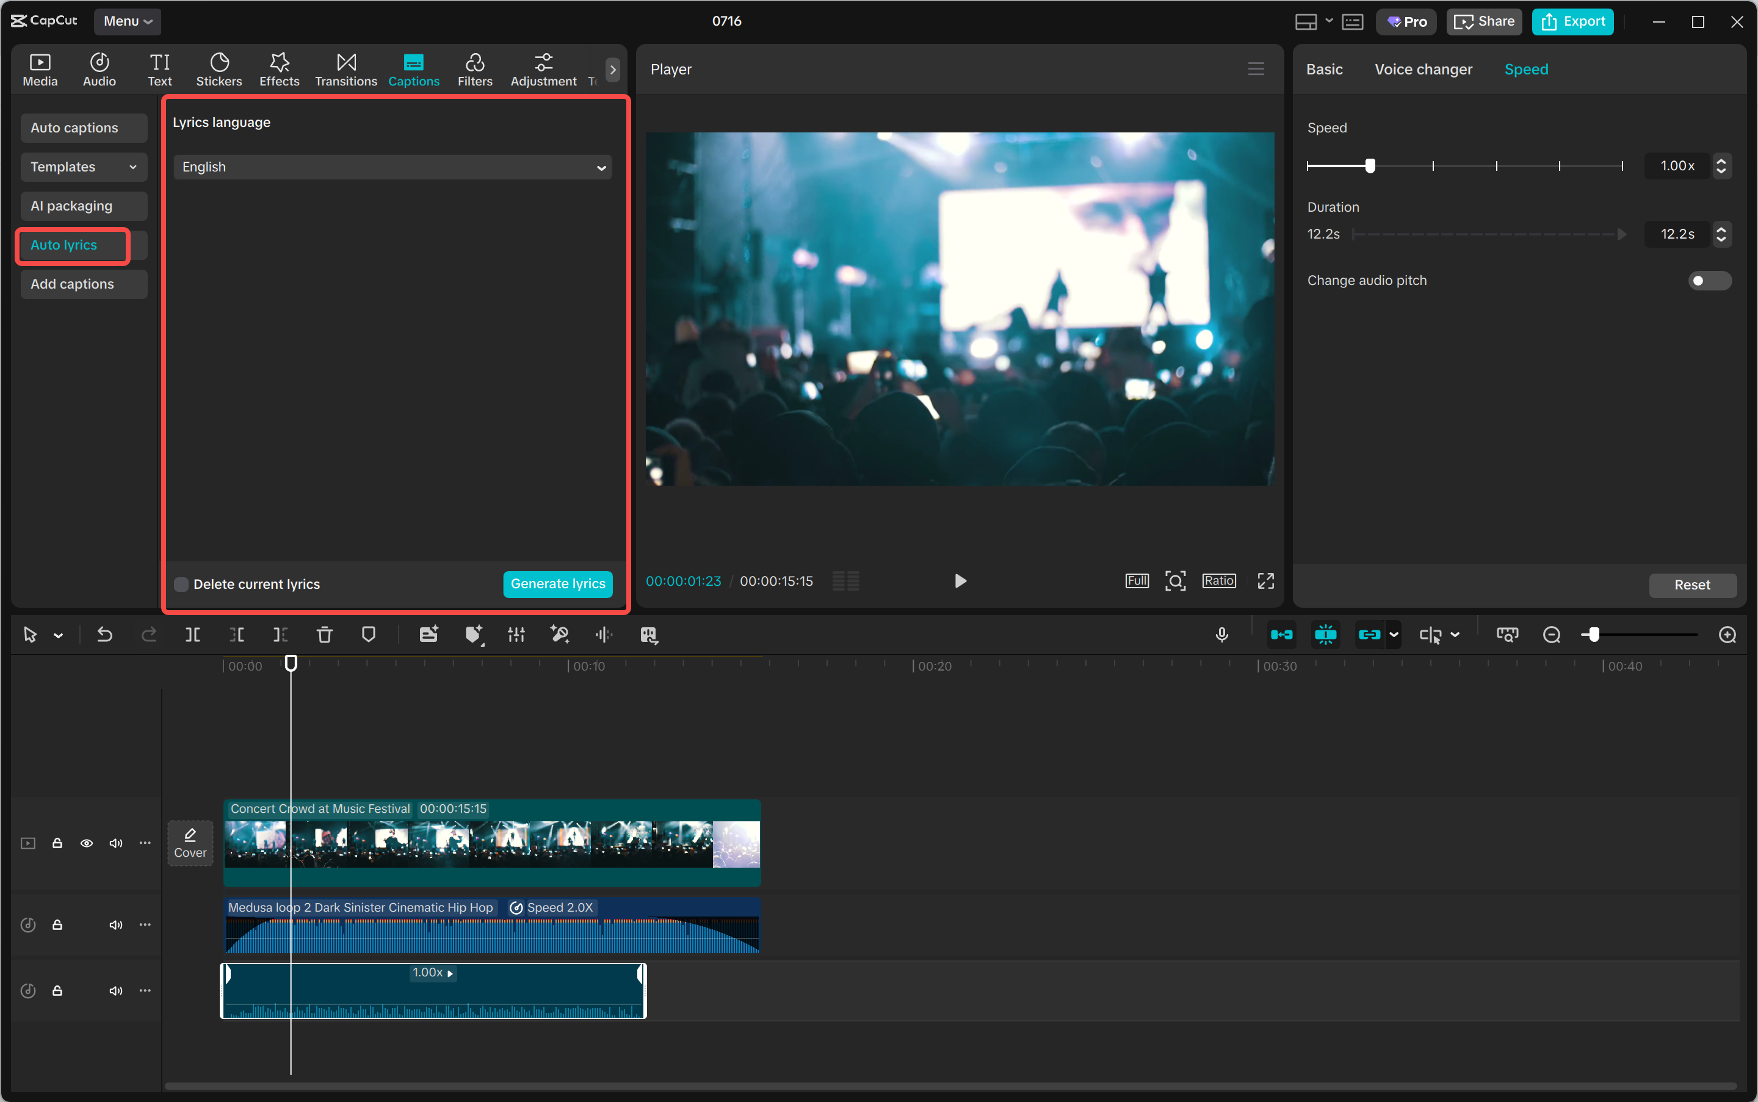This screenshot has height=1102, width=1758.
Task: Click the split clip toolbar icon
Action: [x=192, y=635]
